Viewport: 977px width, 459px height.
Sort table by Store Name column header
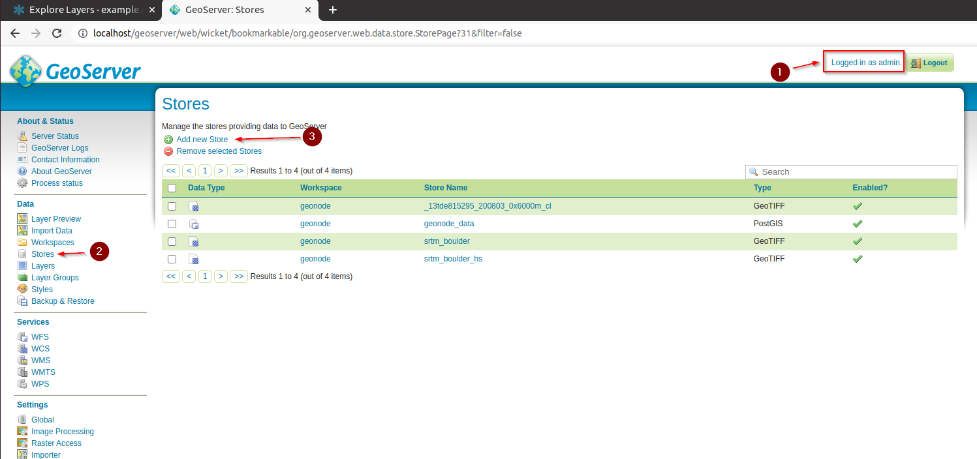(x=446, y=188)
